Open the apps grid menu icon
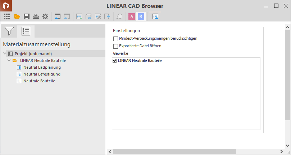This screenshot has width=291, height=155. tap(7, 16)
